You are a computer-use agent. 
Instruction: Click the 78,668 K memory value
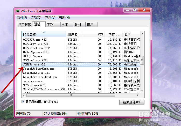tap(114, 64)
